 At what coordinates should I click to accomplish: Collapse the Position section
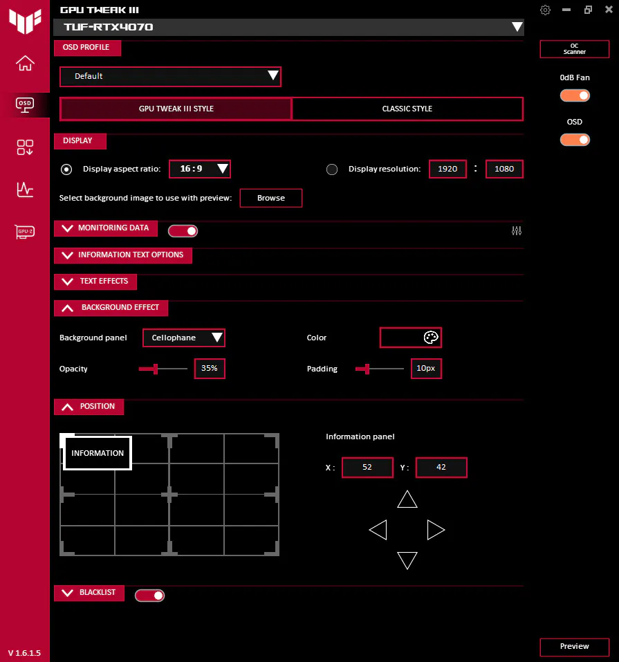coord(89,407)
